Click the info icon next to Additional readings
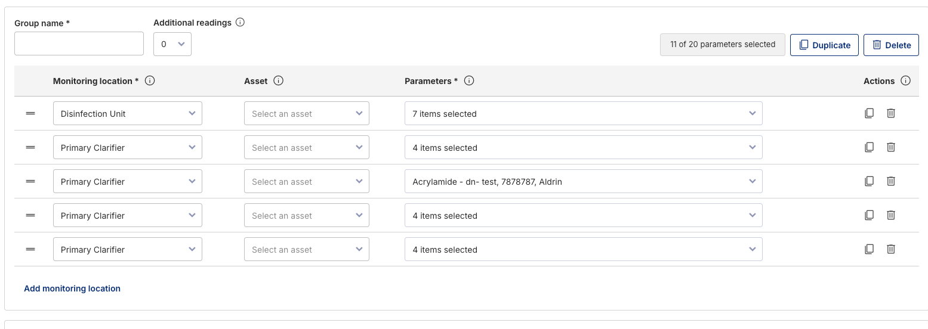Viewport: 928px width, 329px height. point(240,23)
